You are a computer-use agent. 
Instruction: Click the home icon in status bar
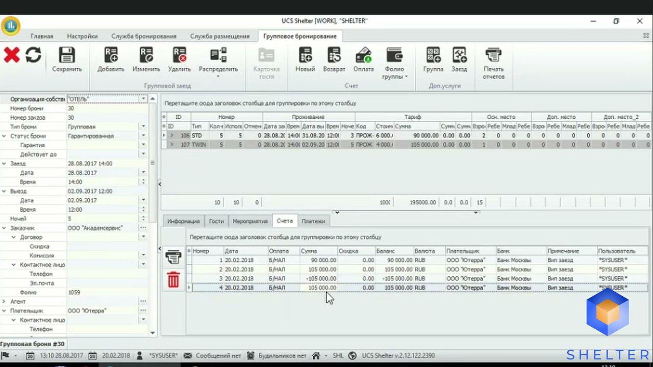coord(316,355)
